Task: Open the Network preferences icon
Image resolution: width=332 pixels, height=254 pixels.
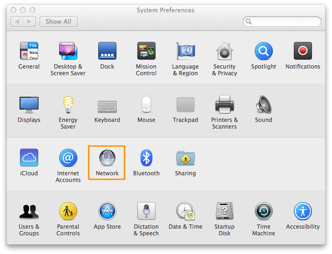Action: 107,158
